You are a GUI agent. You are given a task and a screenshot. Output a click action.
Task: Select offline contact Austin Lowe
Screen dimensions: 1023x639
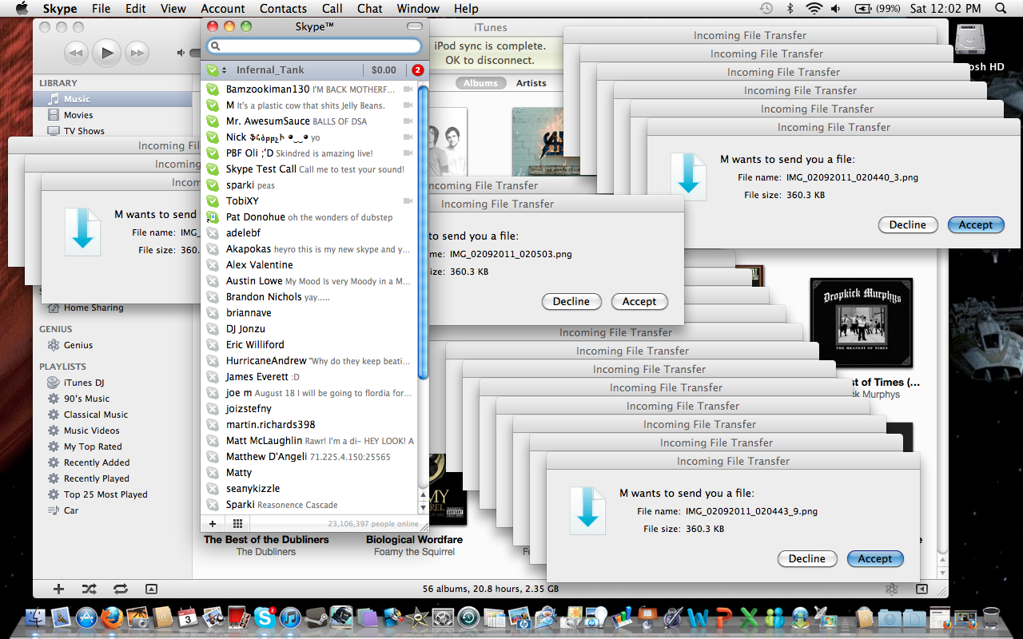pos(309,281)
